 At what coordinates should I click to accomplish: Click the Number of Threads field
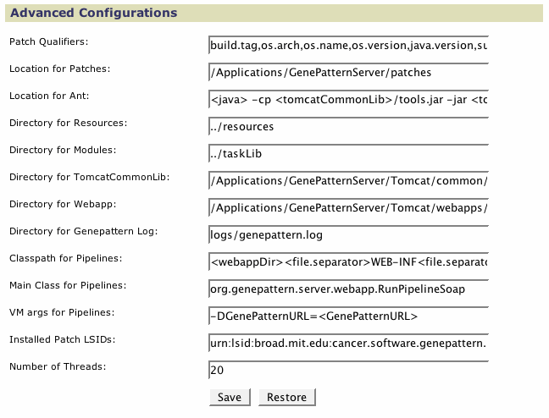tap(348, 370)
